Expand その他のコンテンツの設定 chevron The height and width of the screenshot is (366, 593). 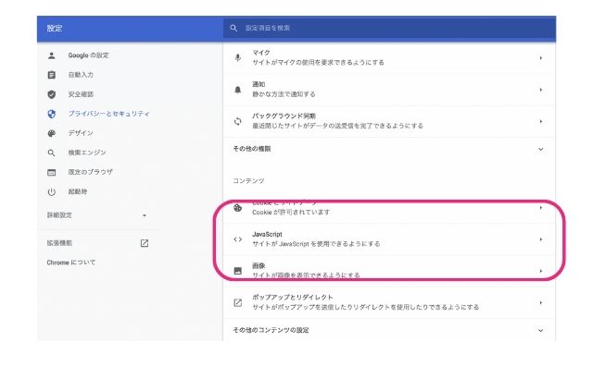coord(541,331)
